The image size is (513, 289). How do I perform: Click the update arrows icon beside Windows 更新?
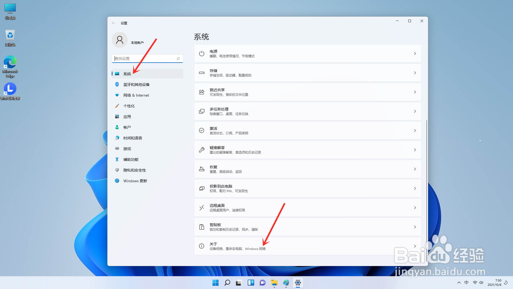pos(117,181)
